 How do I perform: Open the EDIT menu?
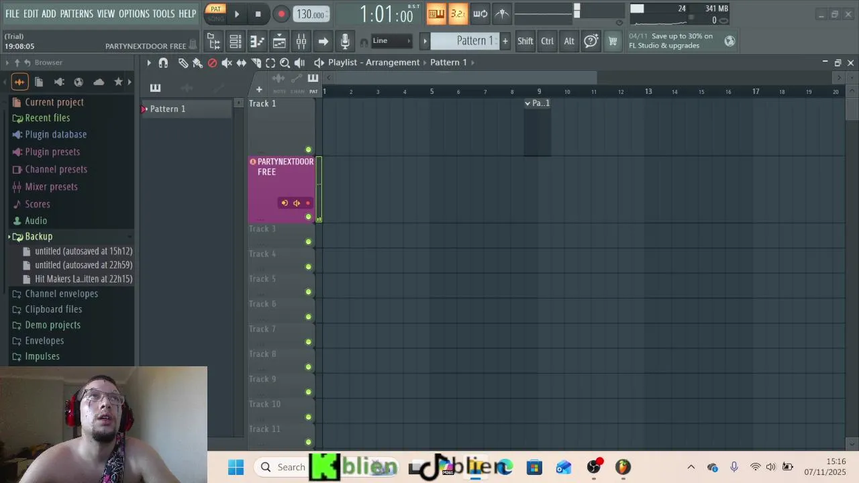pos(31,13)
